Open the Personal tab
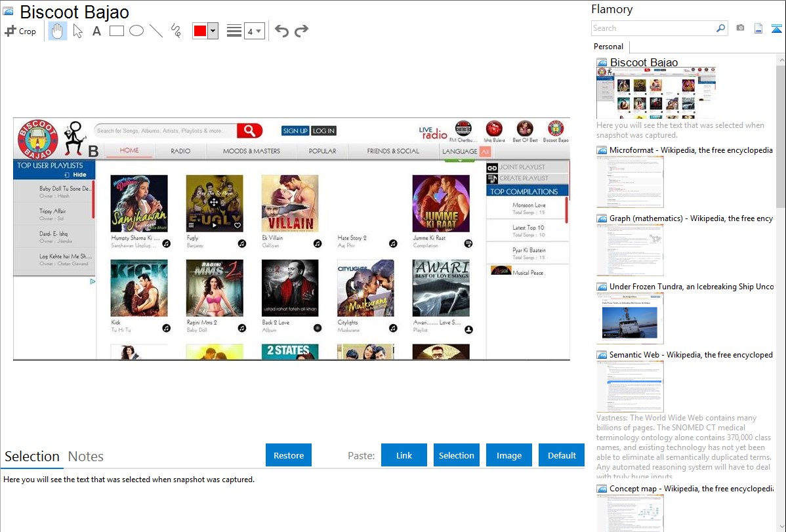This screenshot has width=786, height=532. coord(609,47)
